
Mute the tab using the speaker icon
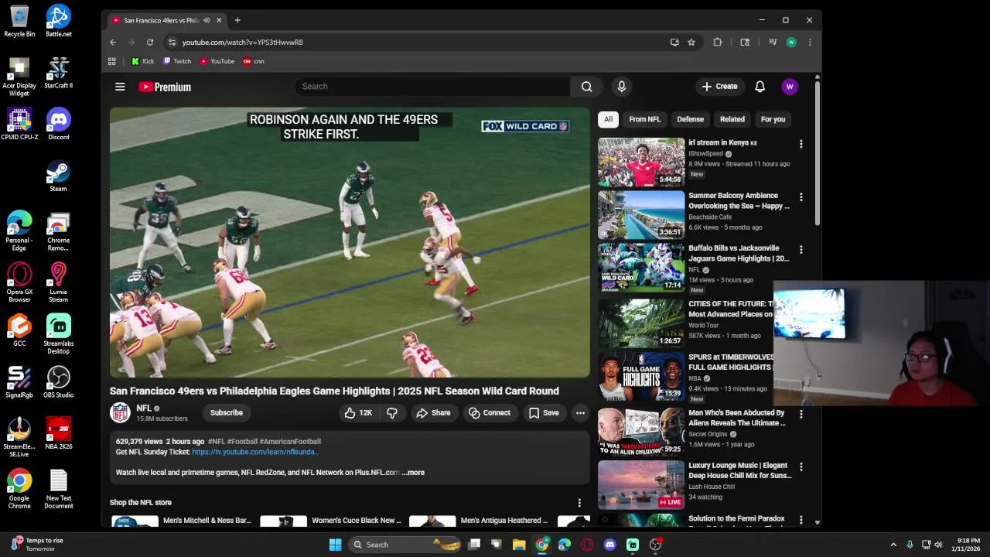click(207, 20)
